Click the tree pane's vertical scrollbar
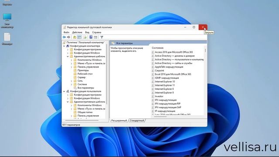The width and height of the screenshot is (279, 157). 107,74
